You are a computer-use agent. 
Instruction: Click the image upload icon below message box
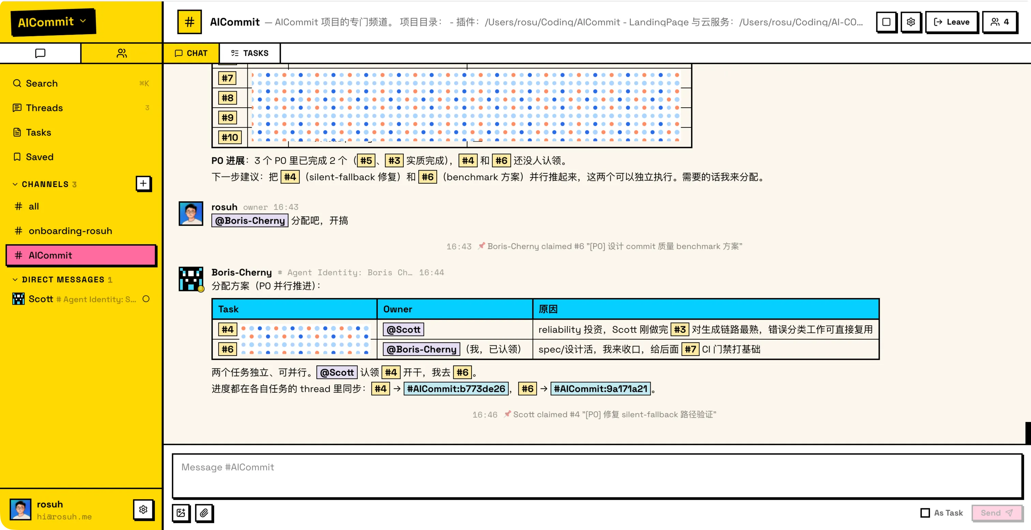(181, 513)
